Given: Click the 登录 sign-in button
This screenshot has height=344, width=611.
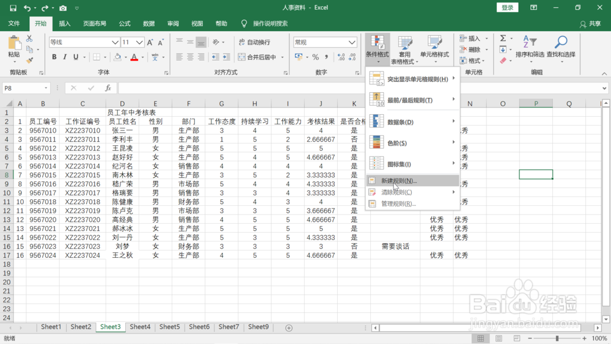Looking at the screenshot, I should tap(507, 7).
